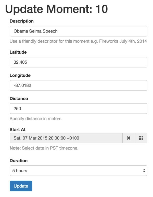The height and width of the screenshot is (197, 153).
Task: Open the Duration dropdown showing 5 hours
Action: pos(78,171)
